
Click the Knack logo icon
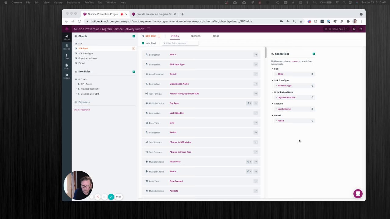(67, 29)
